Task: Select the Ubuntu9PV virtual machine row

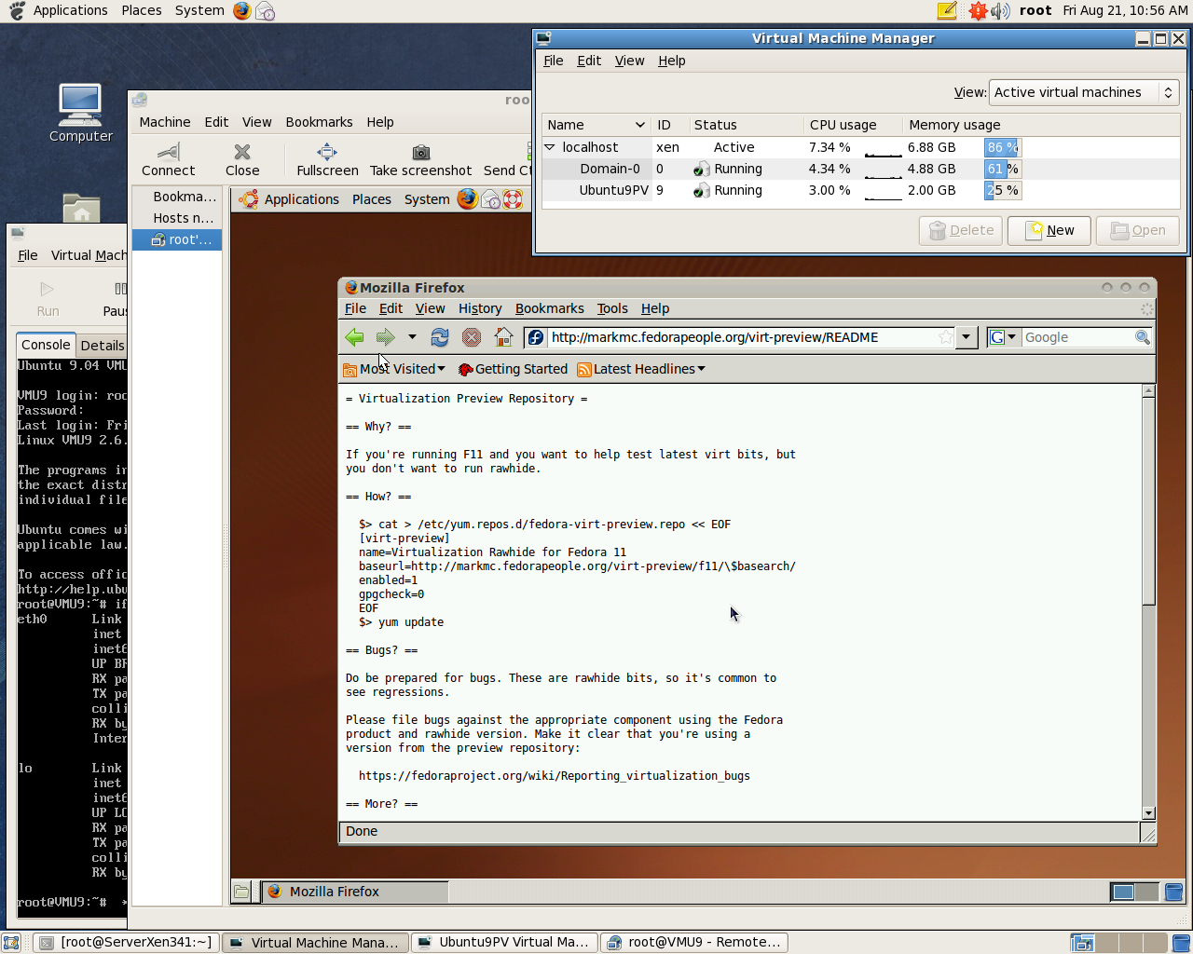Action: tap(861, 190)
